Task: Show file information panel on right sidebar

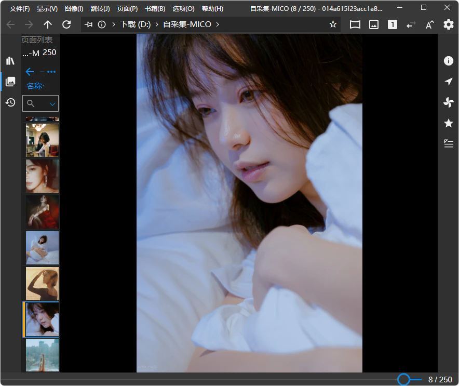Action: pos(449,61)
